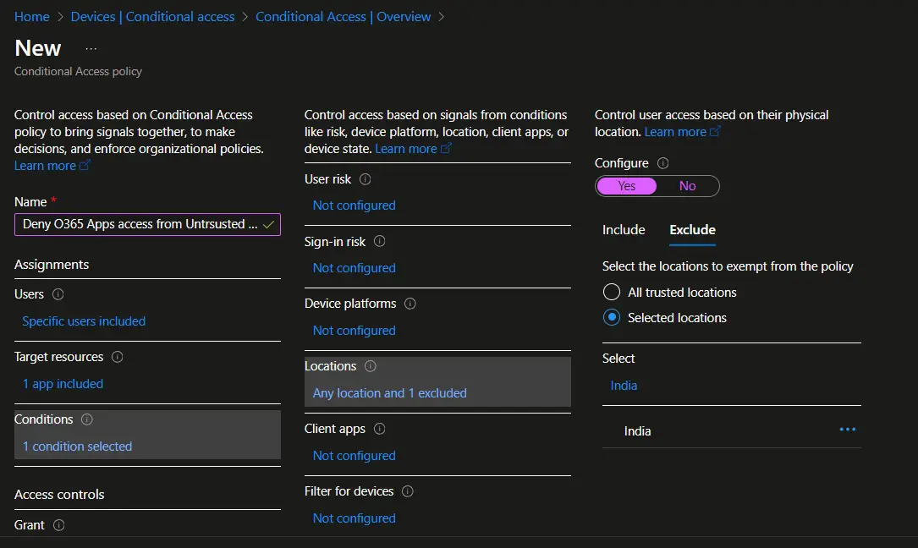Open the ellipsis menu for the India location

(848, 430)
